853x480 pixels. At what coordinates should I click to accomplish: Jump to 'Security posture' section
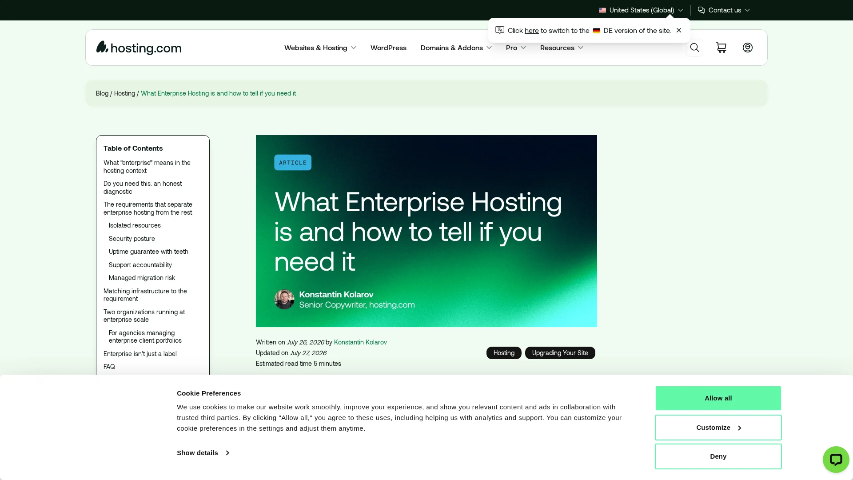pos(132,239)
